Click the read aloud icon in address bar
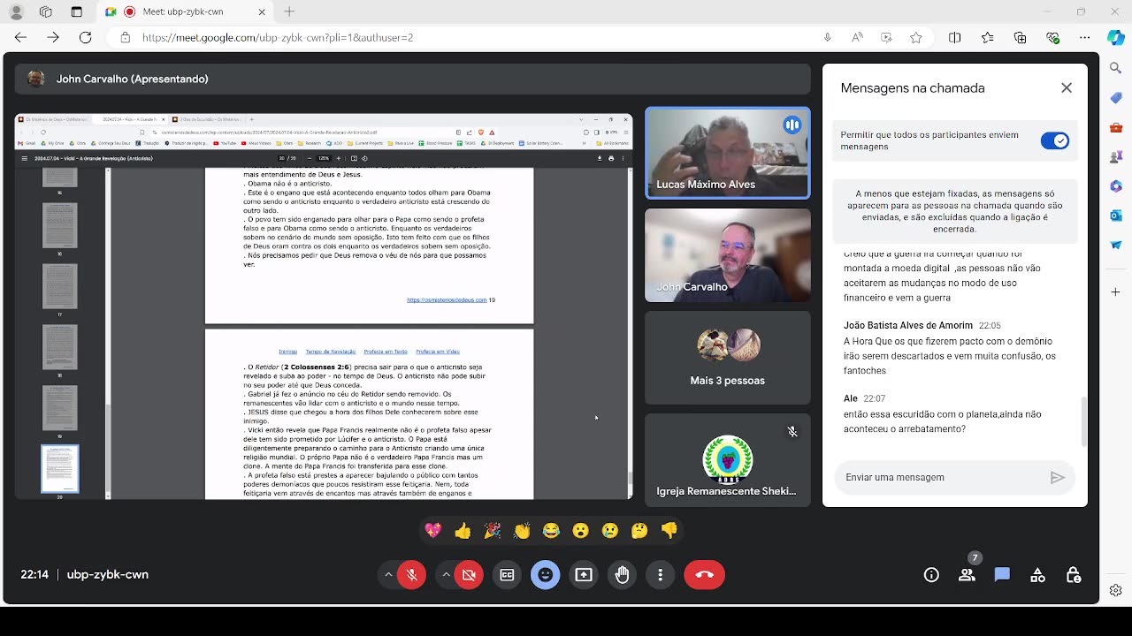Viewport: 1132px width, 636px height. tap(857, 37)
